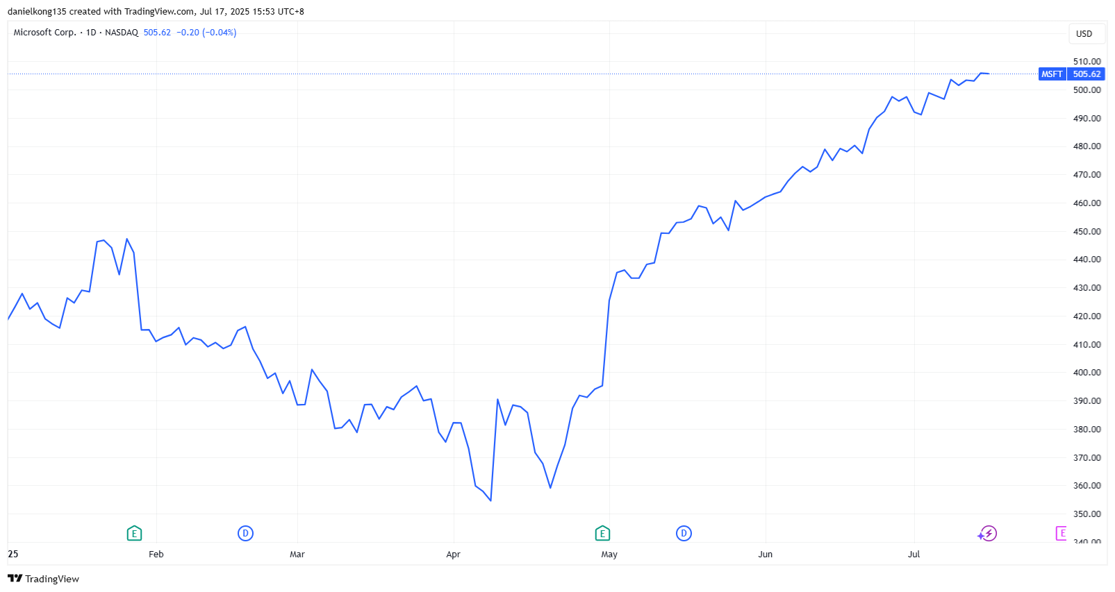
Task: Click the 360.00 price scale label
Action: click(1087, 486)
